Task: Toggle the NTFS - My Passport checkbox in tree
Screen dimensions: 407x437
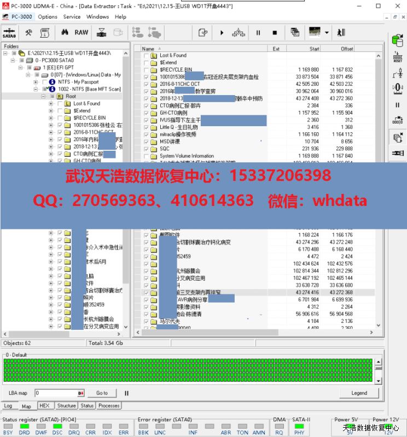Action: click(x=45, y=82)
